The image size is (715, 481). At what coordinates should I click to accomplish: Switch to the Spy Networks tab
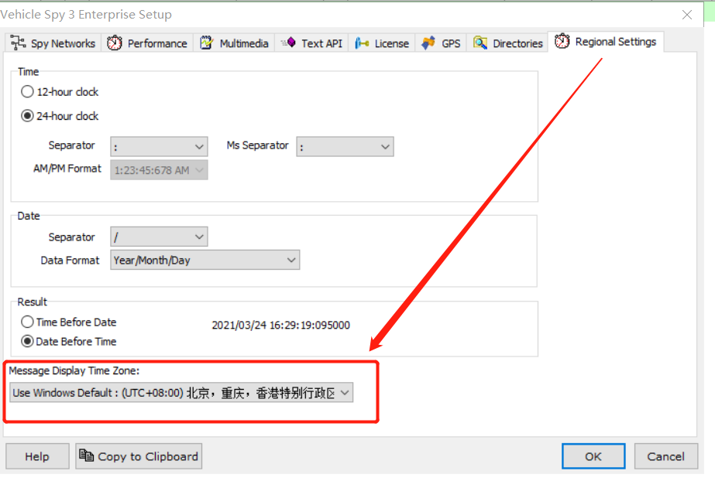(53, 43)
